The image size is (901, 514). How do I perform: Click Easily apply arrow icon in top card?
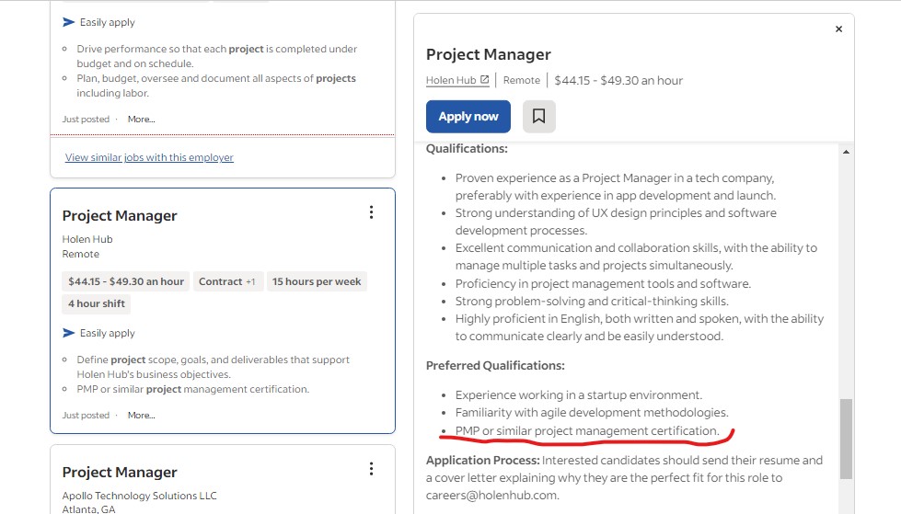point(68,22)
